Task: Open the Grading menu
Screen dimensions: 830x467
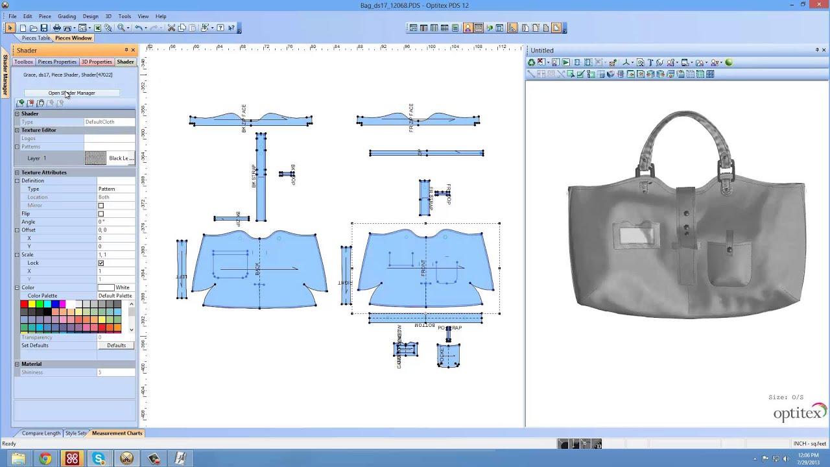Action: (66, 16)
